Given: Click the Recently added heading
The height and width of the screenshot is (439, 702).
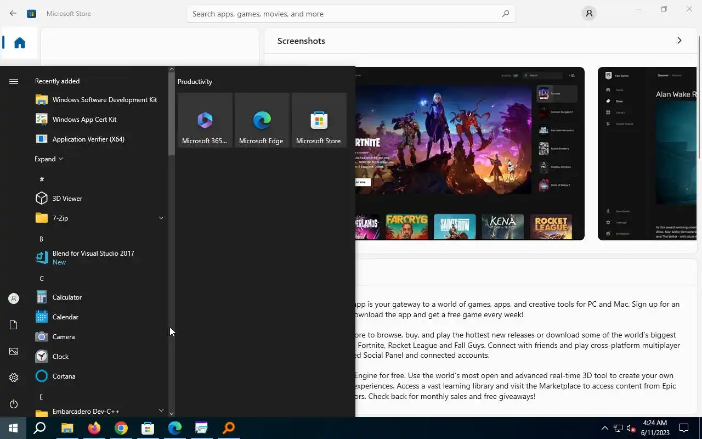Looking at the screenshot, I should click(x=57, y=81).
